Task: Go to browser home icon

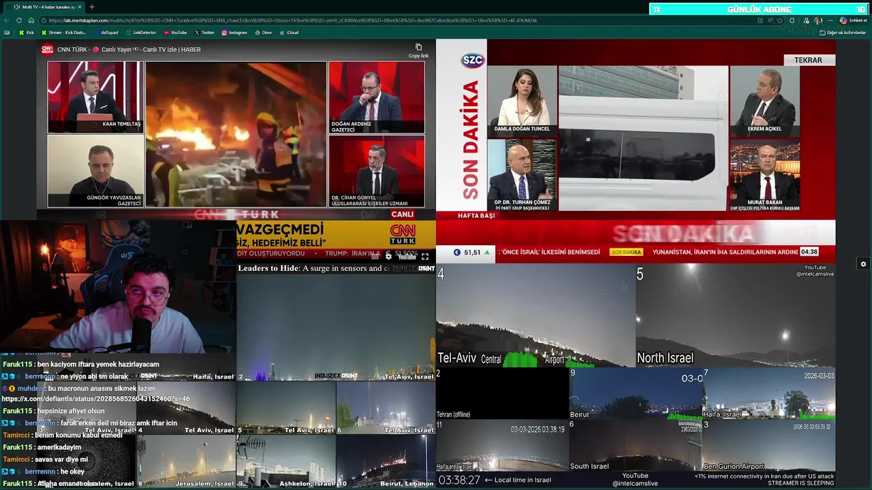Action: (31, 20)
